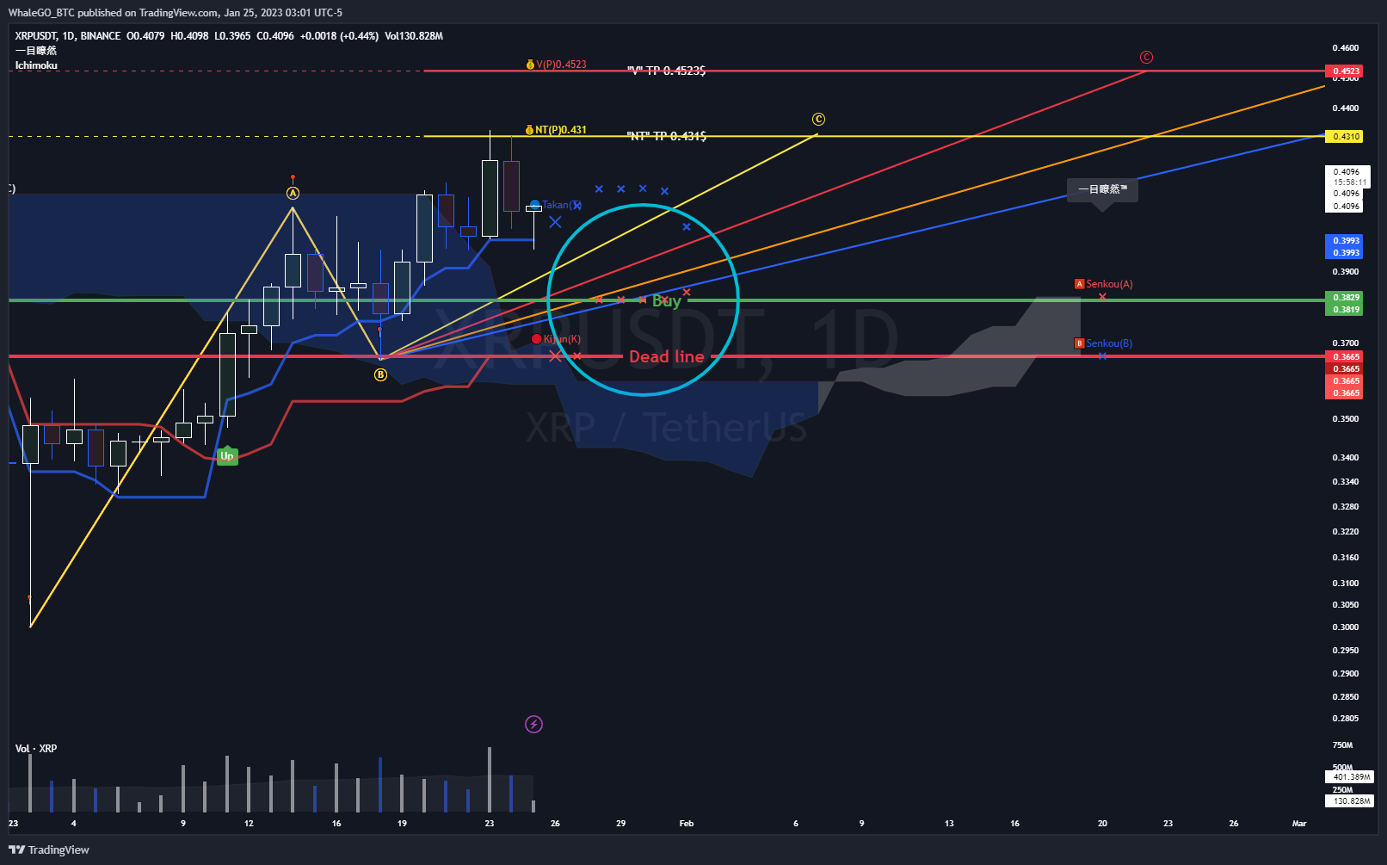Click the green 0.3829 price axis tag
Image resolution: width=1387 pixels, height=865 pixels.
pyautogui.click(x=1344, y=298)
